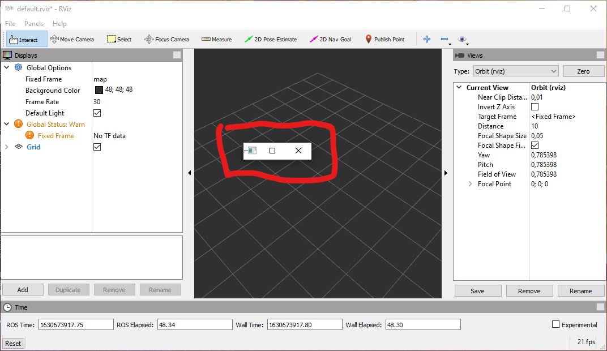Image resolution: width=607 pixels, height=351 pixels.
Task: Check the Experimental checkbox near Wall Elapsed
Action: tap(554, 324)
